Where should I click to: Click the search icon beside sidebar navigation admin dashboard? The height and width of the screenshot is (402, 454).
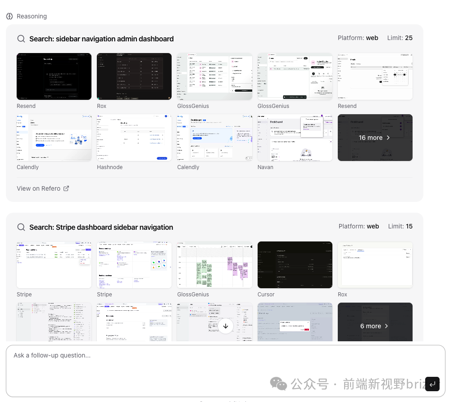coord(21,39)
